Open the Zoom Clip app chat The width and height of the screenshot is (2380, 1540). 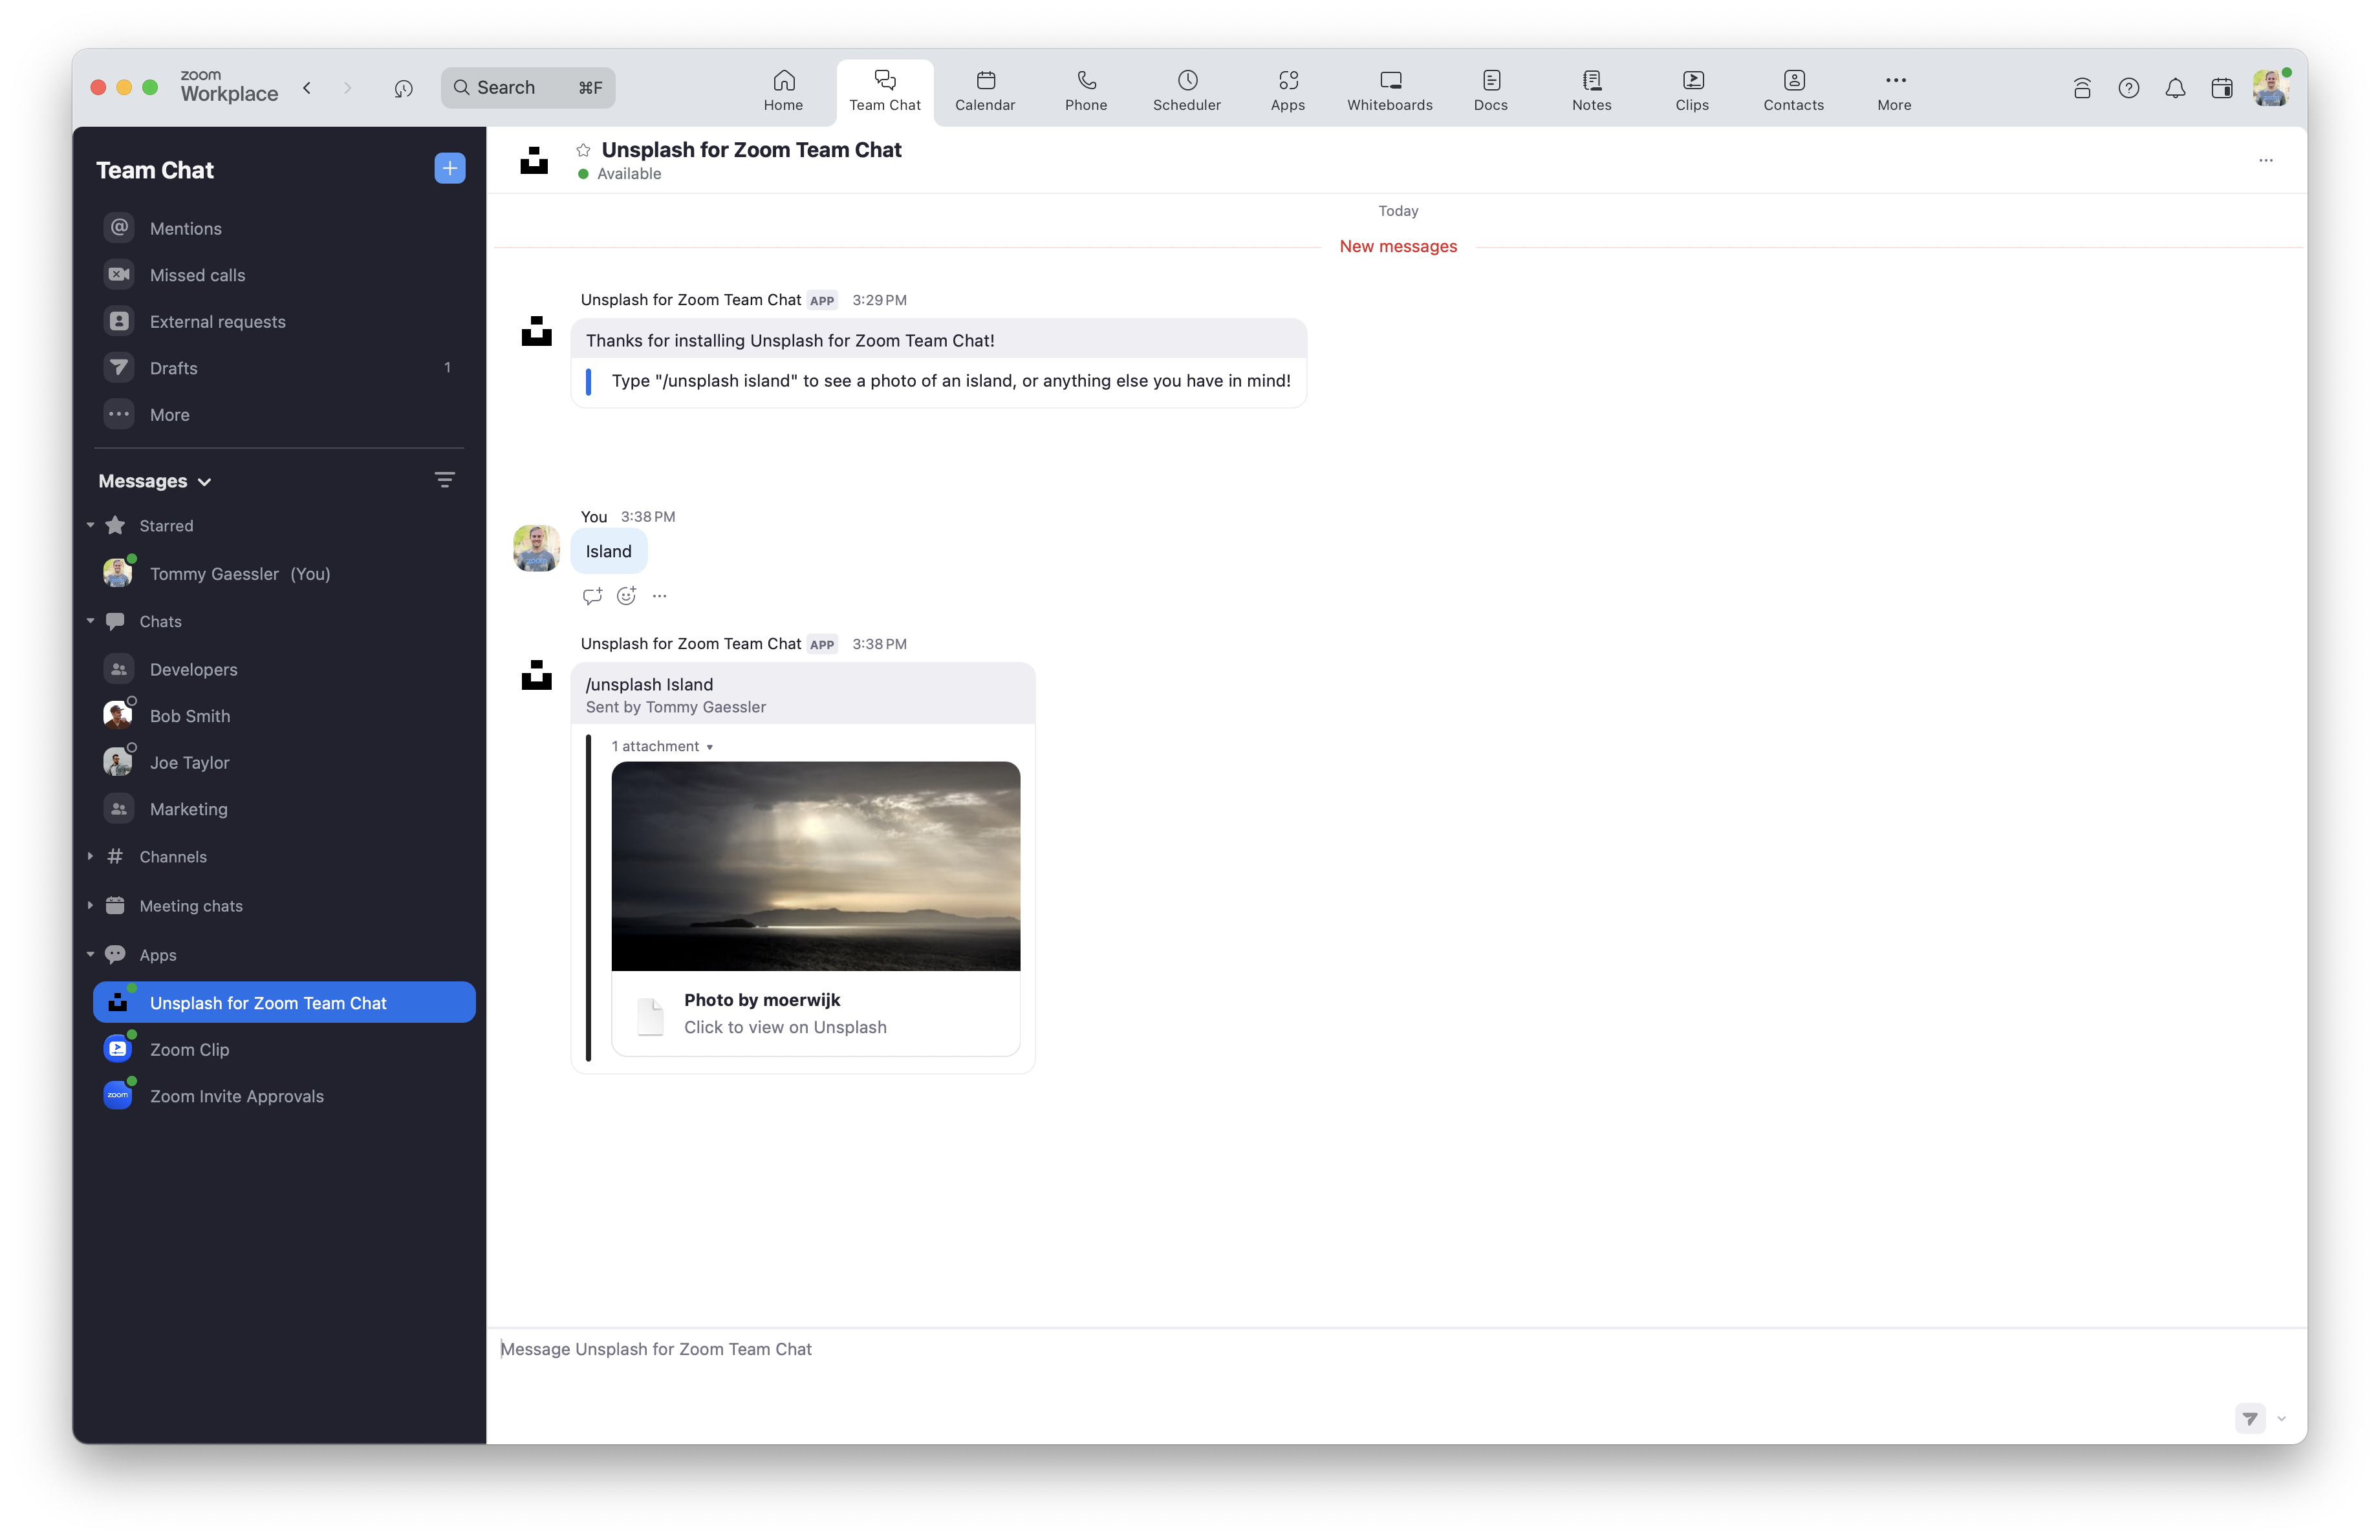(284, 1049)
